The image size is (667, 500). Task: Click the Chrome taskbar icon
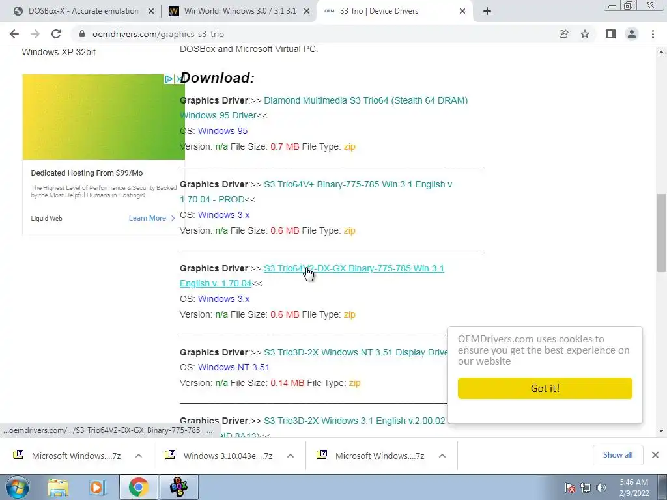tap(138, 487)
